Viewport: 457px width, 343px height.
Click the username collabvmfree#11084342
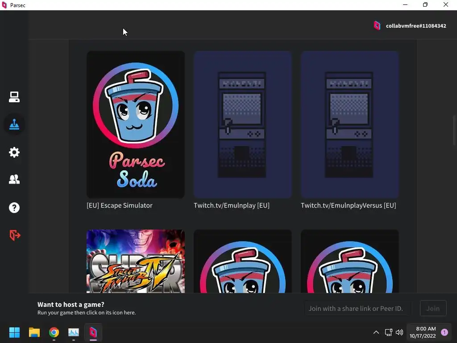pos(416,26)
